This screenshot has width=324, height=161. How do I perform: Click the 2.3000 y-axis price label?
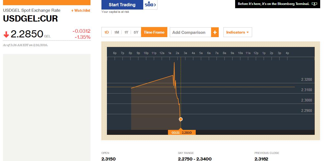[x=307, y=100]
